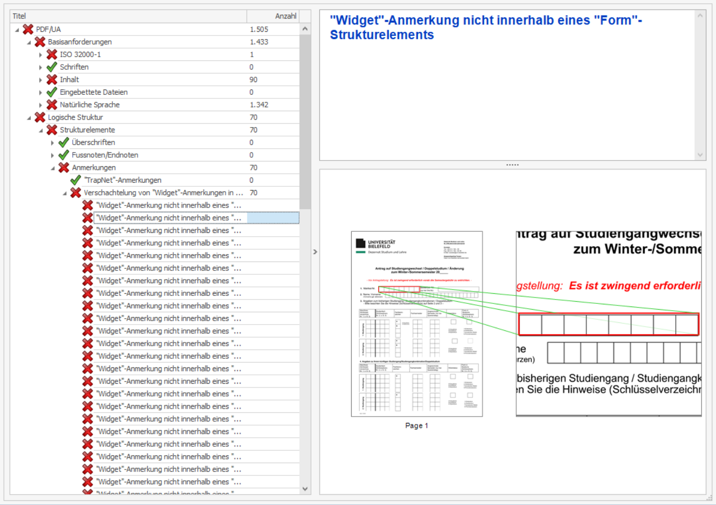Click the red X icon next to Inhalt

[x=52, y=79]
